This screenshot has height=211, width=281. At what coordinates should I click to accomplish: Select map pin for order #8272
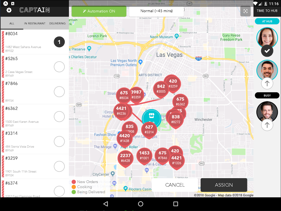176,119
